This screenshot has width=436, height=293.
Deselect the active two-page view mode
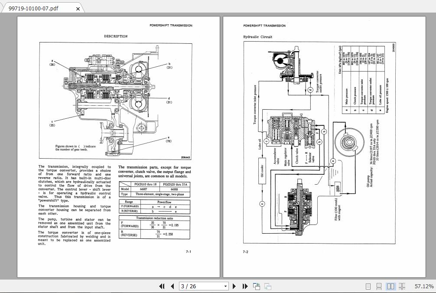pyautogui.click(x=390, y=286)
